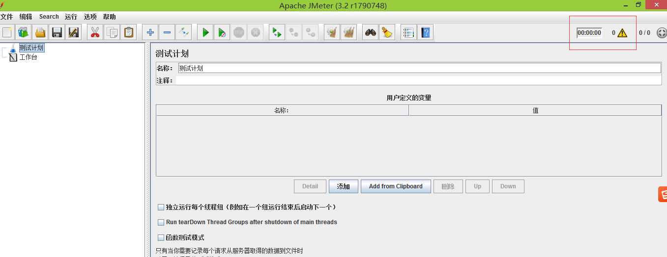The height and width of the screenshot is (257, 667).
Task: Click the greyed Stop icon
Action: [x=239, y=33]
